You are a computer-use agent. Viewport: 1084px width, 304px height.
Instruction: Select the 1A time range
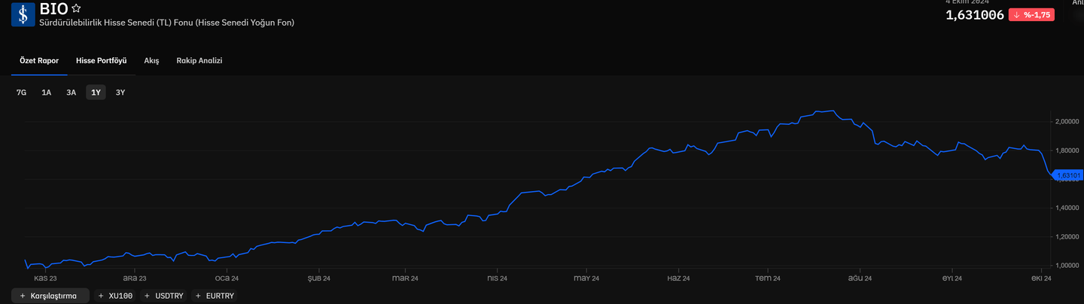pos(47,93)
